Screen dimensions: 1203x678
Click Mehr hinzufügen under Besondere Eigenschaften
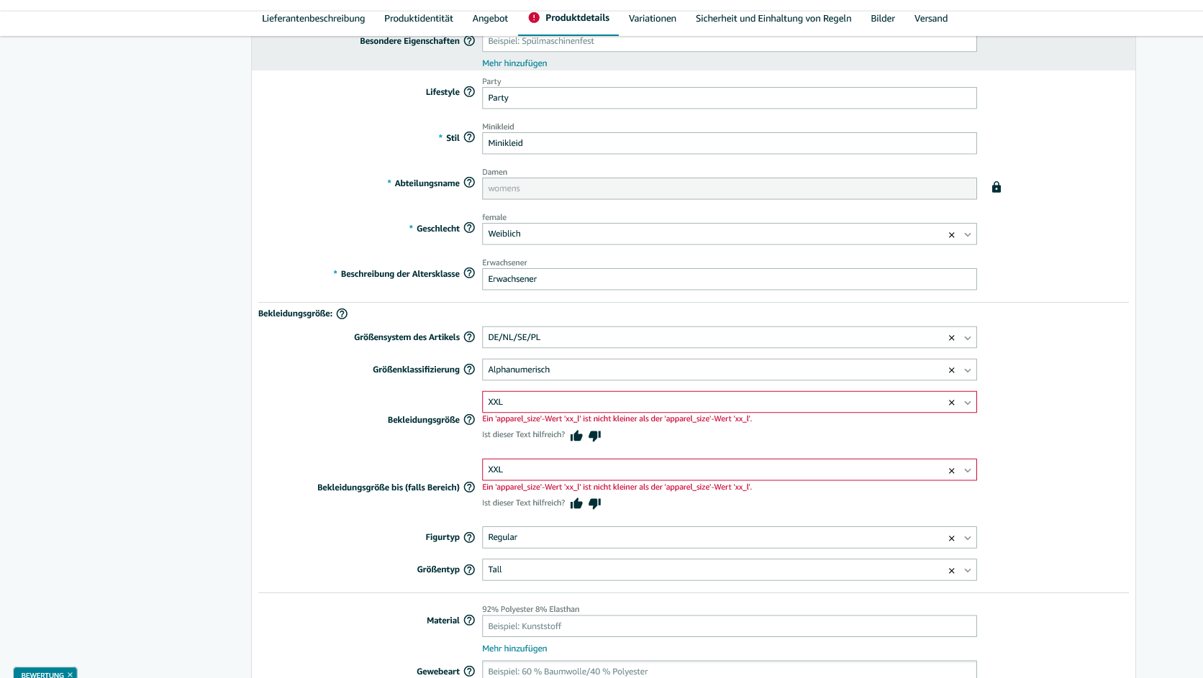coord(514,63)
